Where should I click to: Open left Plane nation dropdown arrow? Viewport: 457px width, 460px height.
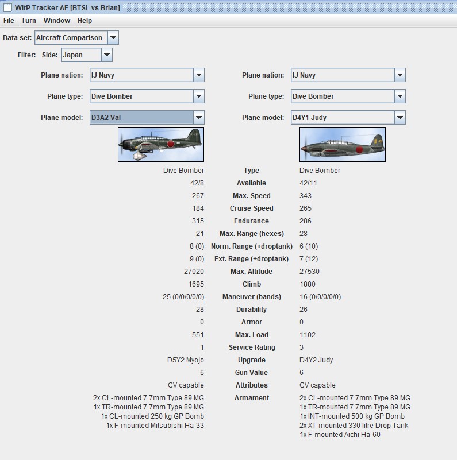pyautogui.click(x=199, y=75)
